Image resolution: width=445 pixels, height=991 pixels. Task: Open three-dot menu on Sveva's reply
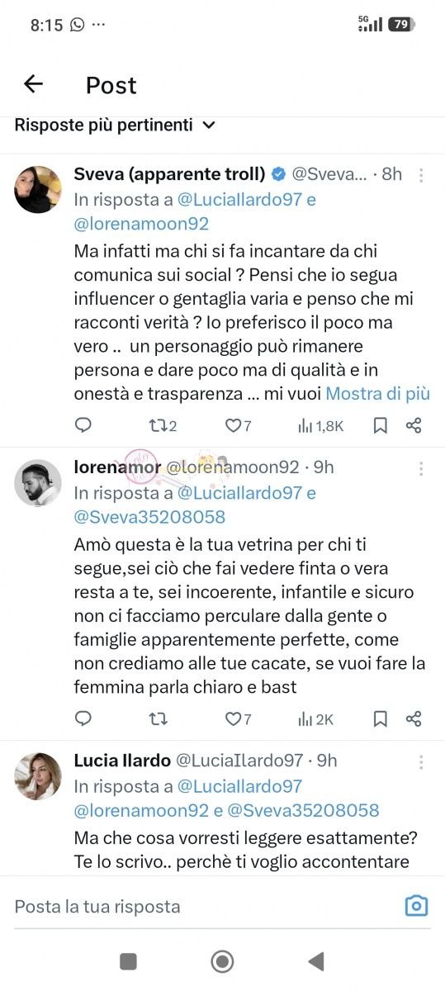[x=421, y=175]
